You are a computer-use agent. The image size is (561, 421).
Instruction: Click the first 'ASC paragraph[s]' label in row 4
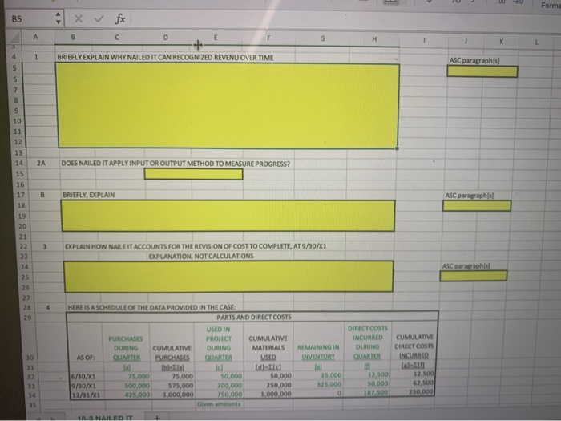click(x=474, y=60)
